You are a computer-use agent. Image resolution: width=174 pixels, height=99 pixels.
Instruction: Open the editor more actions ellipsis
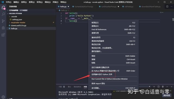[x=172, y=7]
